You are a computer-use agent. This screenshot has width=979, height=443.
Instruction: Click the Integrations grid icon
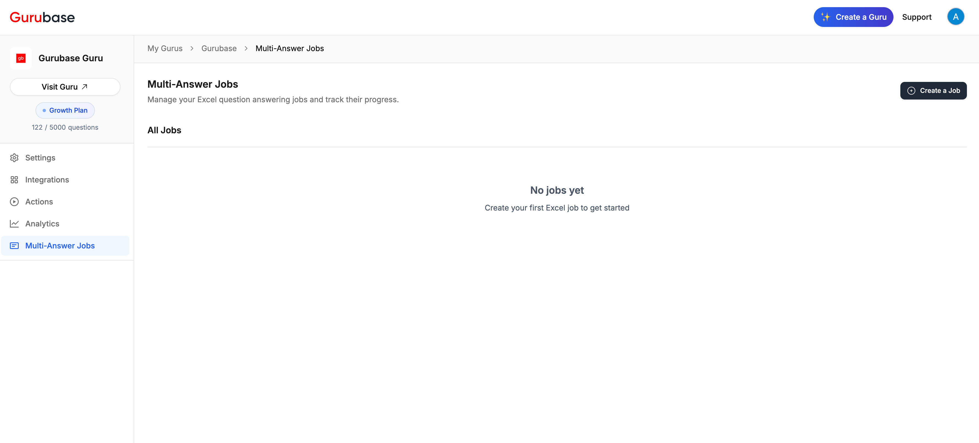tap(15, 180)
